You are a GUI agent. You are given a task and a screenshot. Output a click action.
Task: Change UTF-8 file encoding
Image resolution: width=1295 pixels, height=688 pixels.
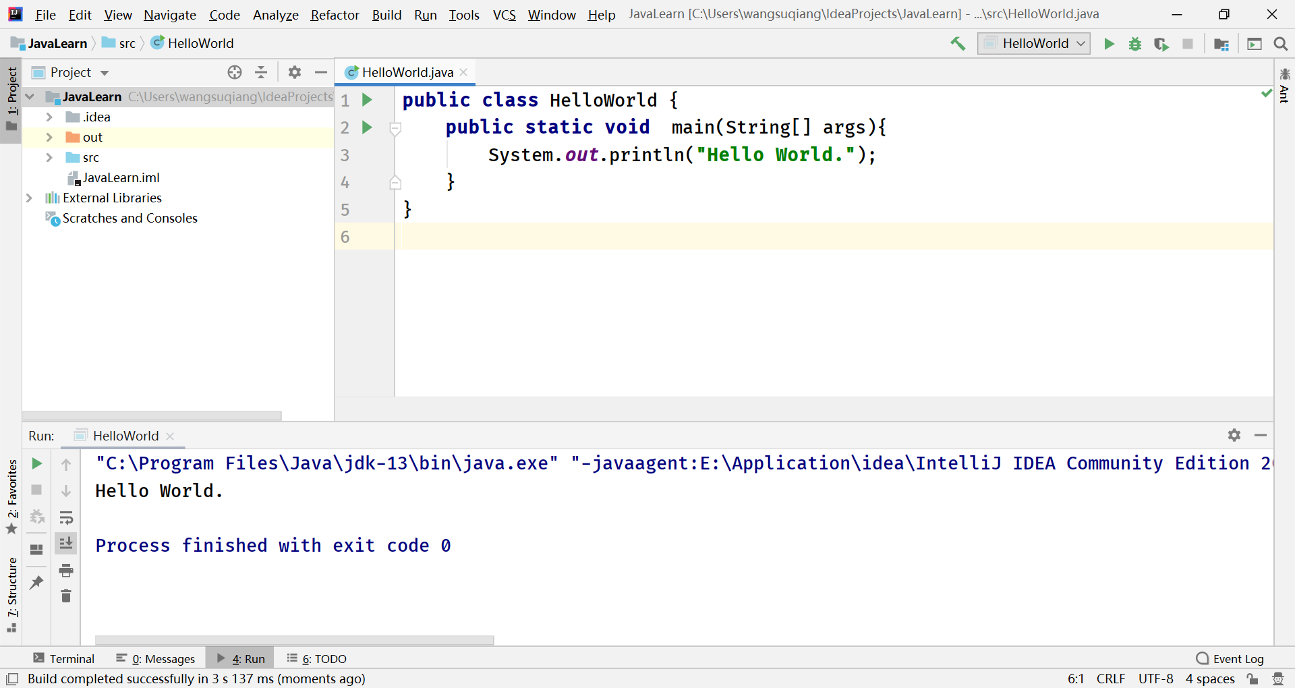click(x=1156, y=679)
